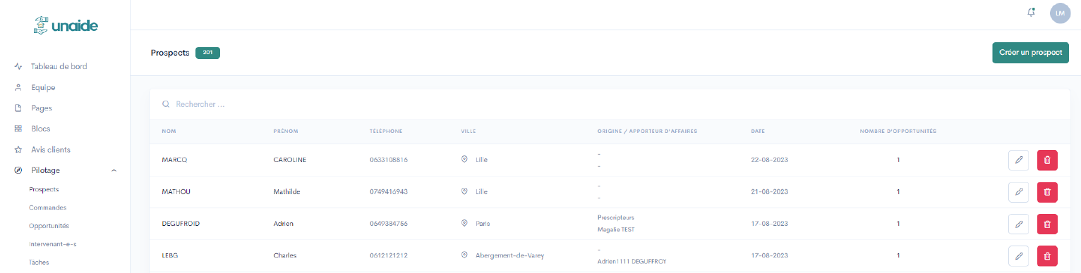Open the notifications bell
This screenshot has width=1081, height=273.
tap(1032, 13)
